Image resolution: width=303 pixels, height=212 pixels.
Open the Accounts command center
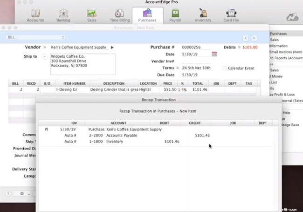(35, 15)
